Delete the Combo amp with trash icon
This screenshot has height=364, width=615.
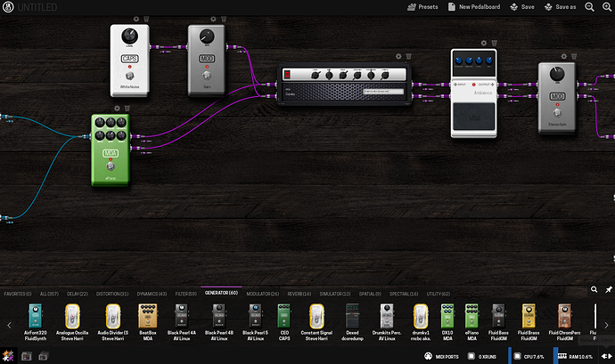click(409, 56)
